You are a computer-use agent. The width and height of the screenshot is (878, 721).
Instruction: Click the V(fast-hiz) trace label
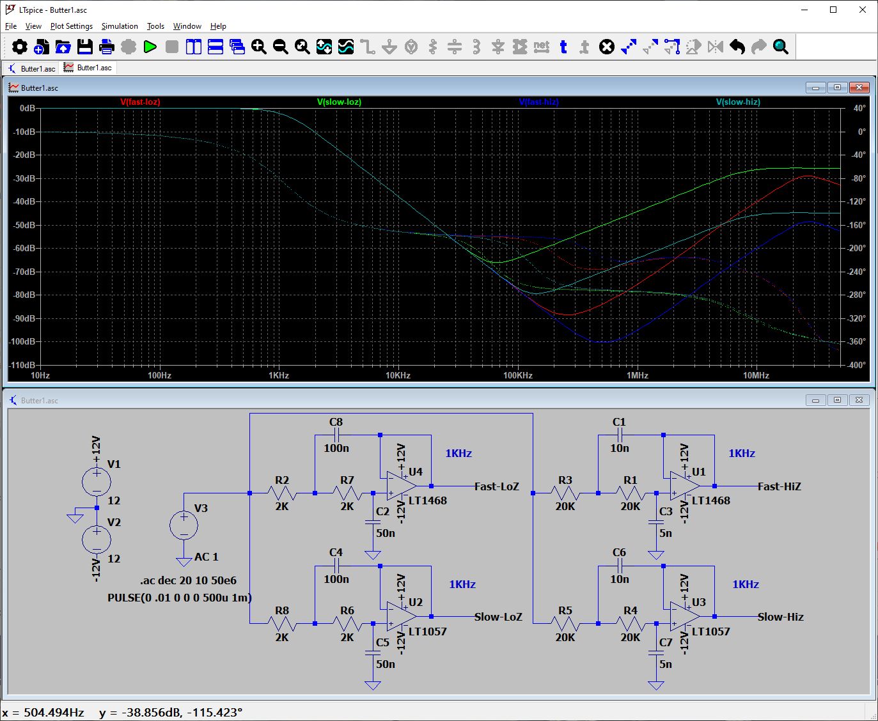point(539,102)
